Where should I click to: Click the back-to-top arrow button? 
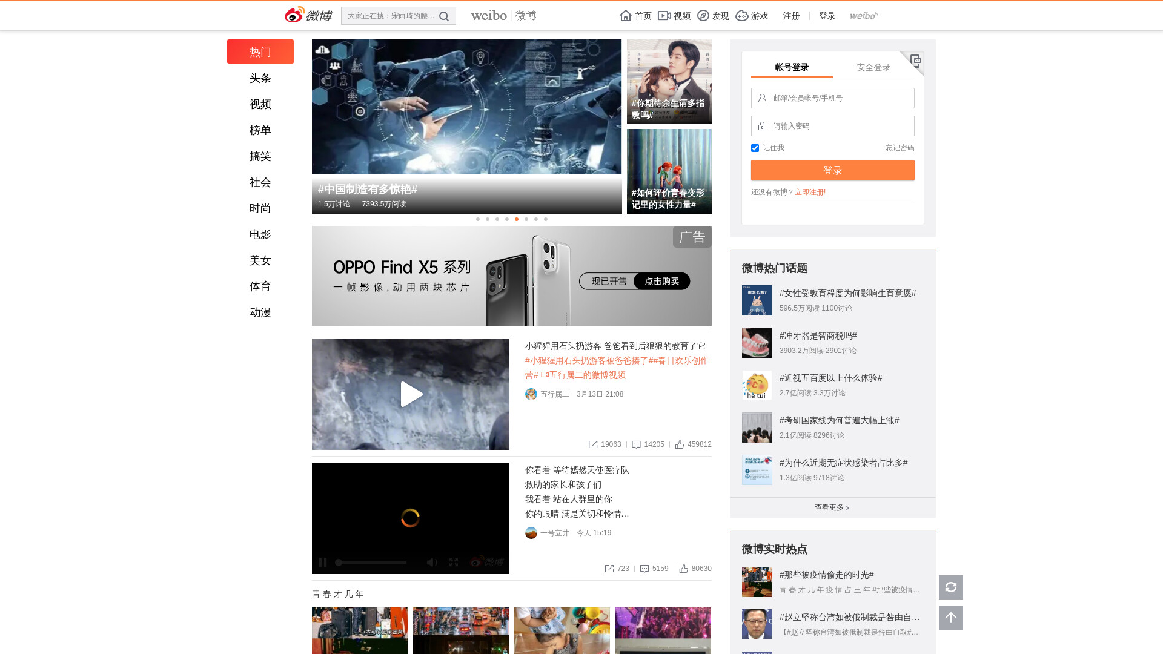951,618
